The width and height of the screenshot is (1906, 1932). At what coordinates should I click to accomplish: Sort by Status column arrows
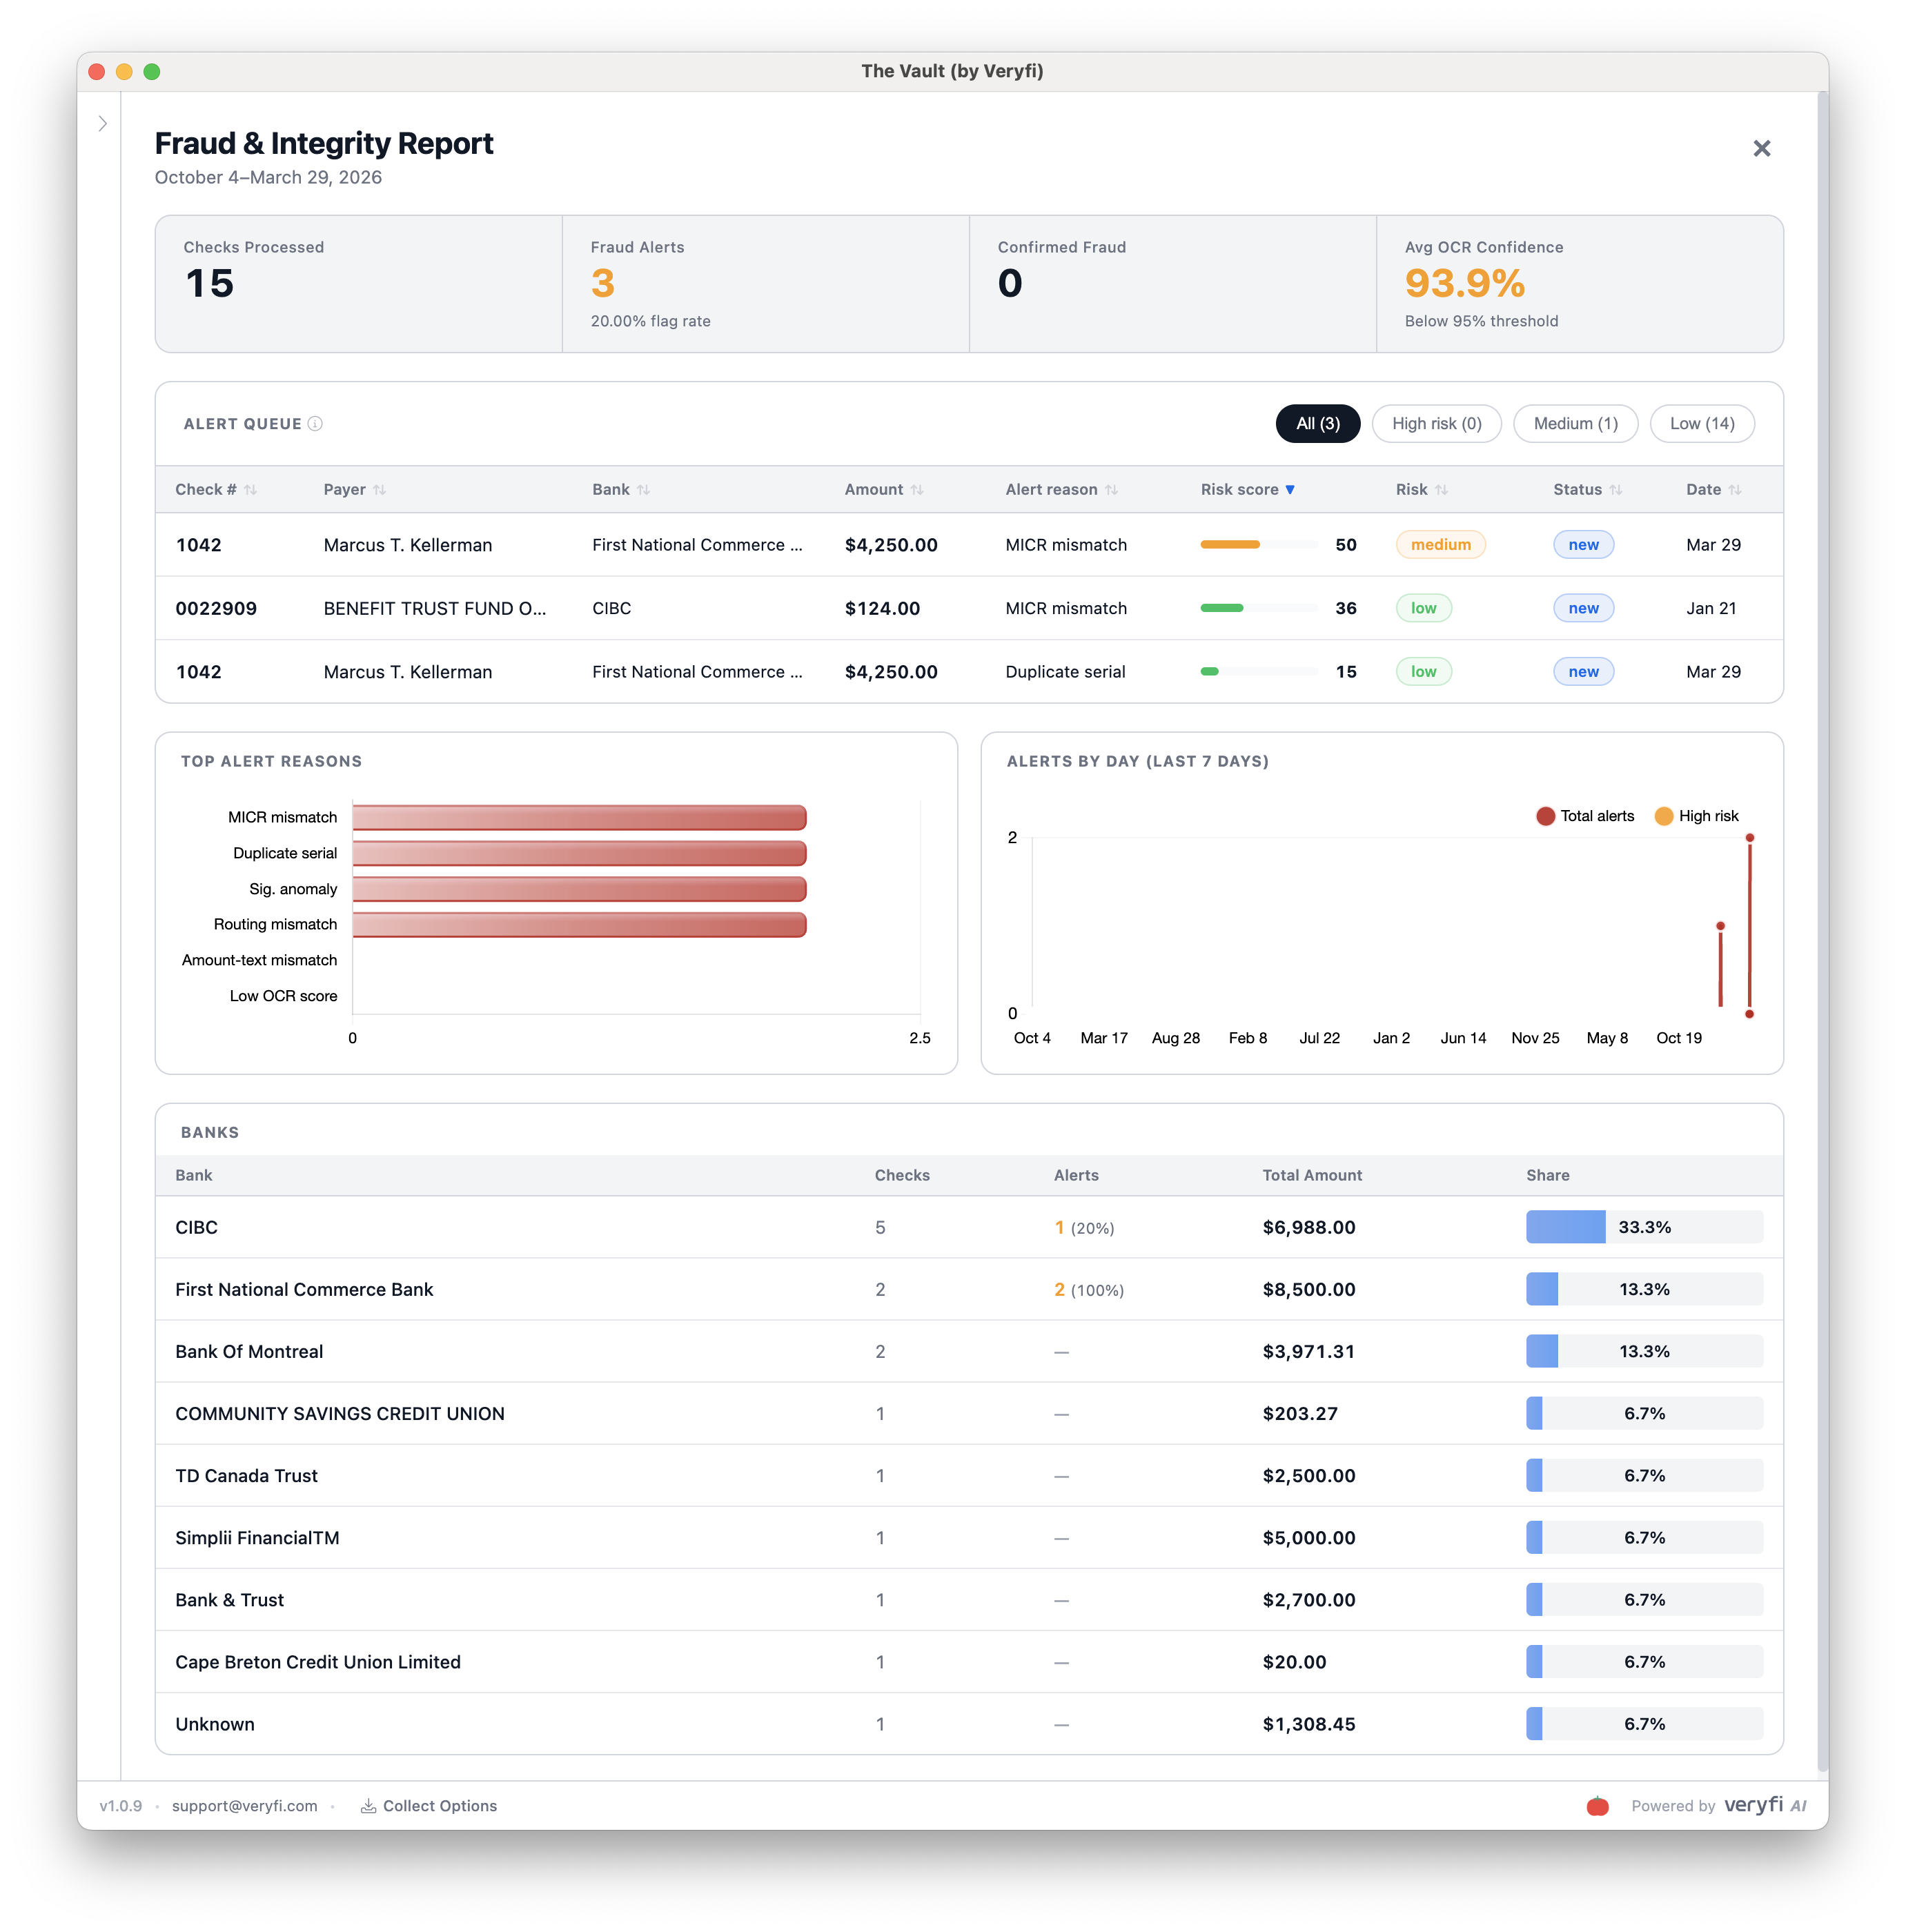coord(1616,490)
